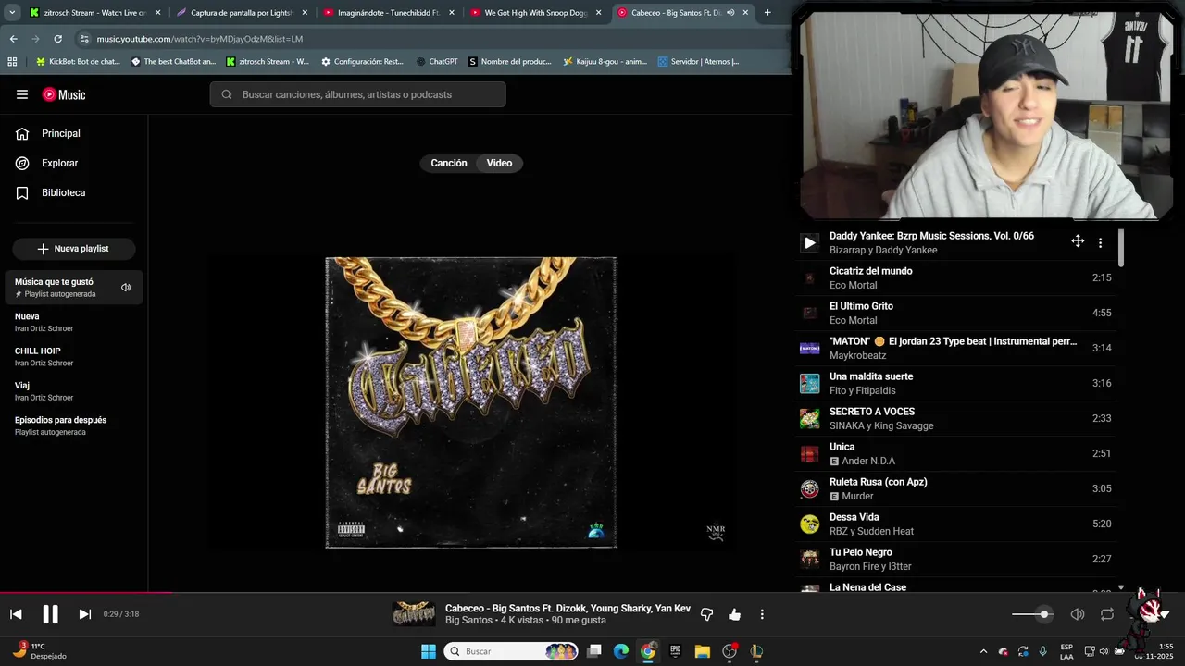Open the Windows Start menu
Screen dimensions: 1185x666
(429, 651)
